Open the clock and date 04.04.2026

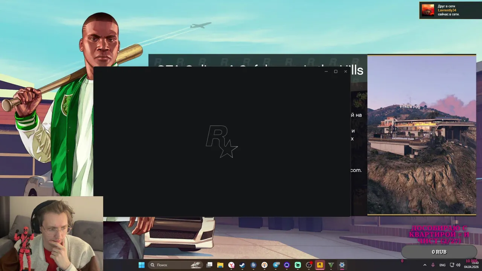tap(471, 265)
